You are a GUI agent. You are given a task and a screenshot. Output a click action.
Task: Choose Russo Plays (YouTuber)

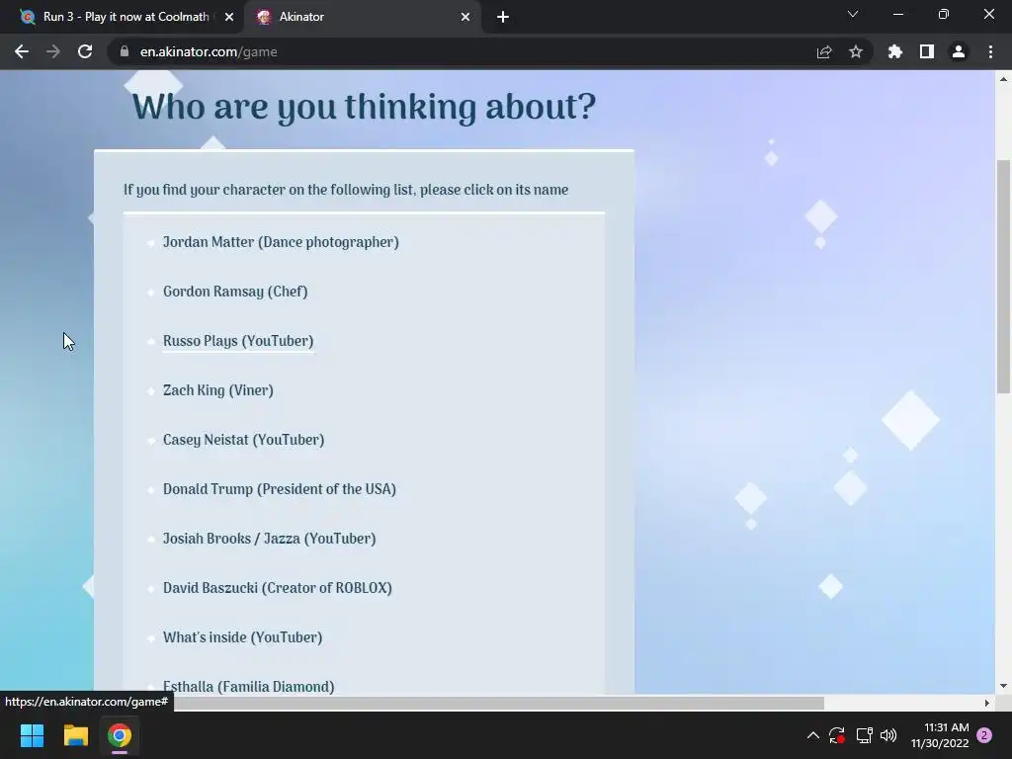(x=238, y=341)
